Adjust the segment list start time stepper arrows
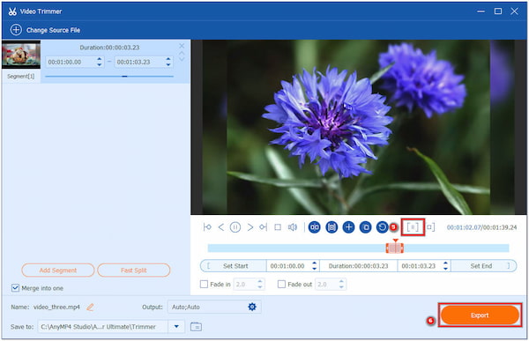The width and height of the screenshot is (529, 341). click(99, 62)
